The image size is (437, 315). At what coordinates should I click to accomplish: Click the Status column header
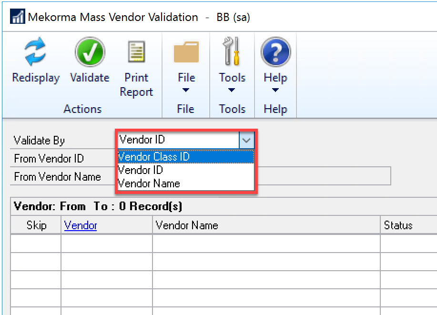(x=408, y=225)
